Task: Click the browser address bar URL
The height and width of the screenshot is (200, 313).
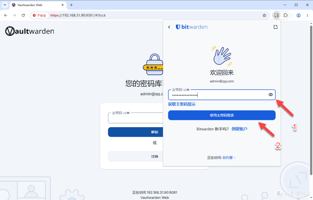Action: click(x=78, y=15)
